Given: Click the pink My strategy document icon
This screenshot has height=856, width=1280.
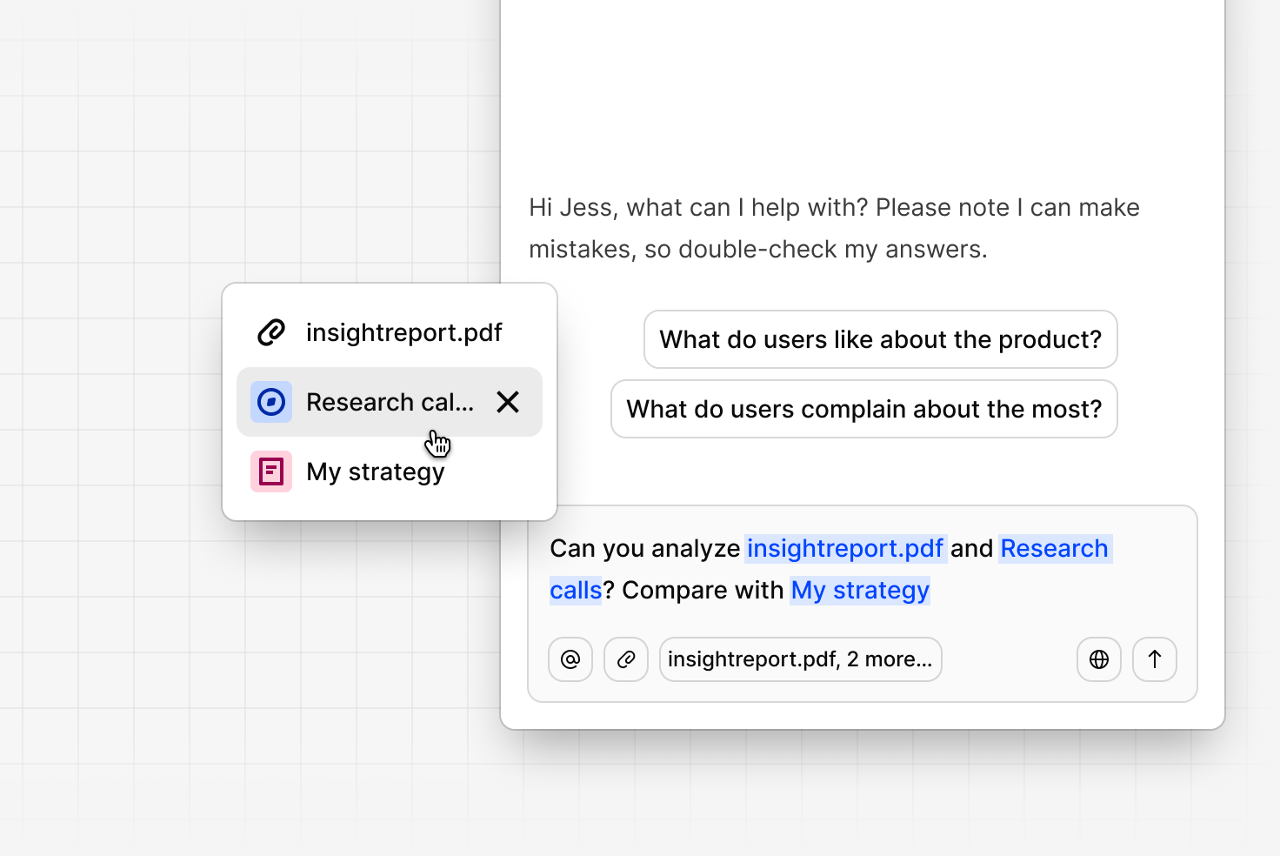Looking at the screenshot, I should tap(271, 471).
